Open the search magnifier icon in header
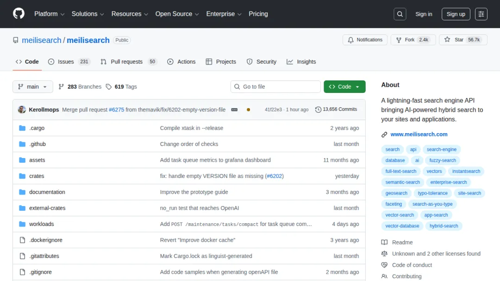Viewport: 500px width, 281px height. [400, 14]
